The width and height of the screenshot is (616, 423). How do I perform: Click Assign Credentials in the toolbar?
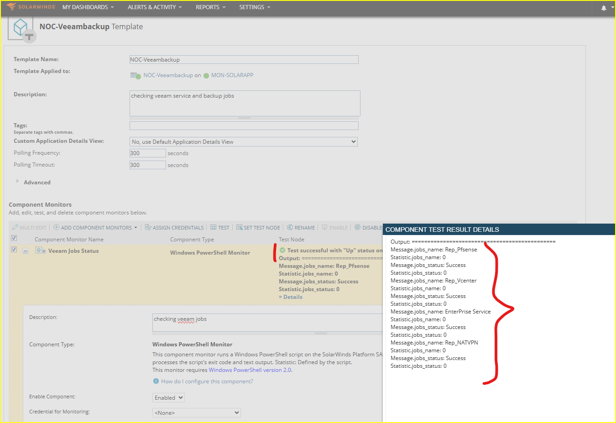click(174, 227)
